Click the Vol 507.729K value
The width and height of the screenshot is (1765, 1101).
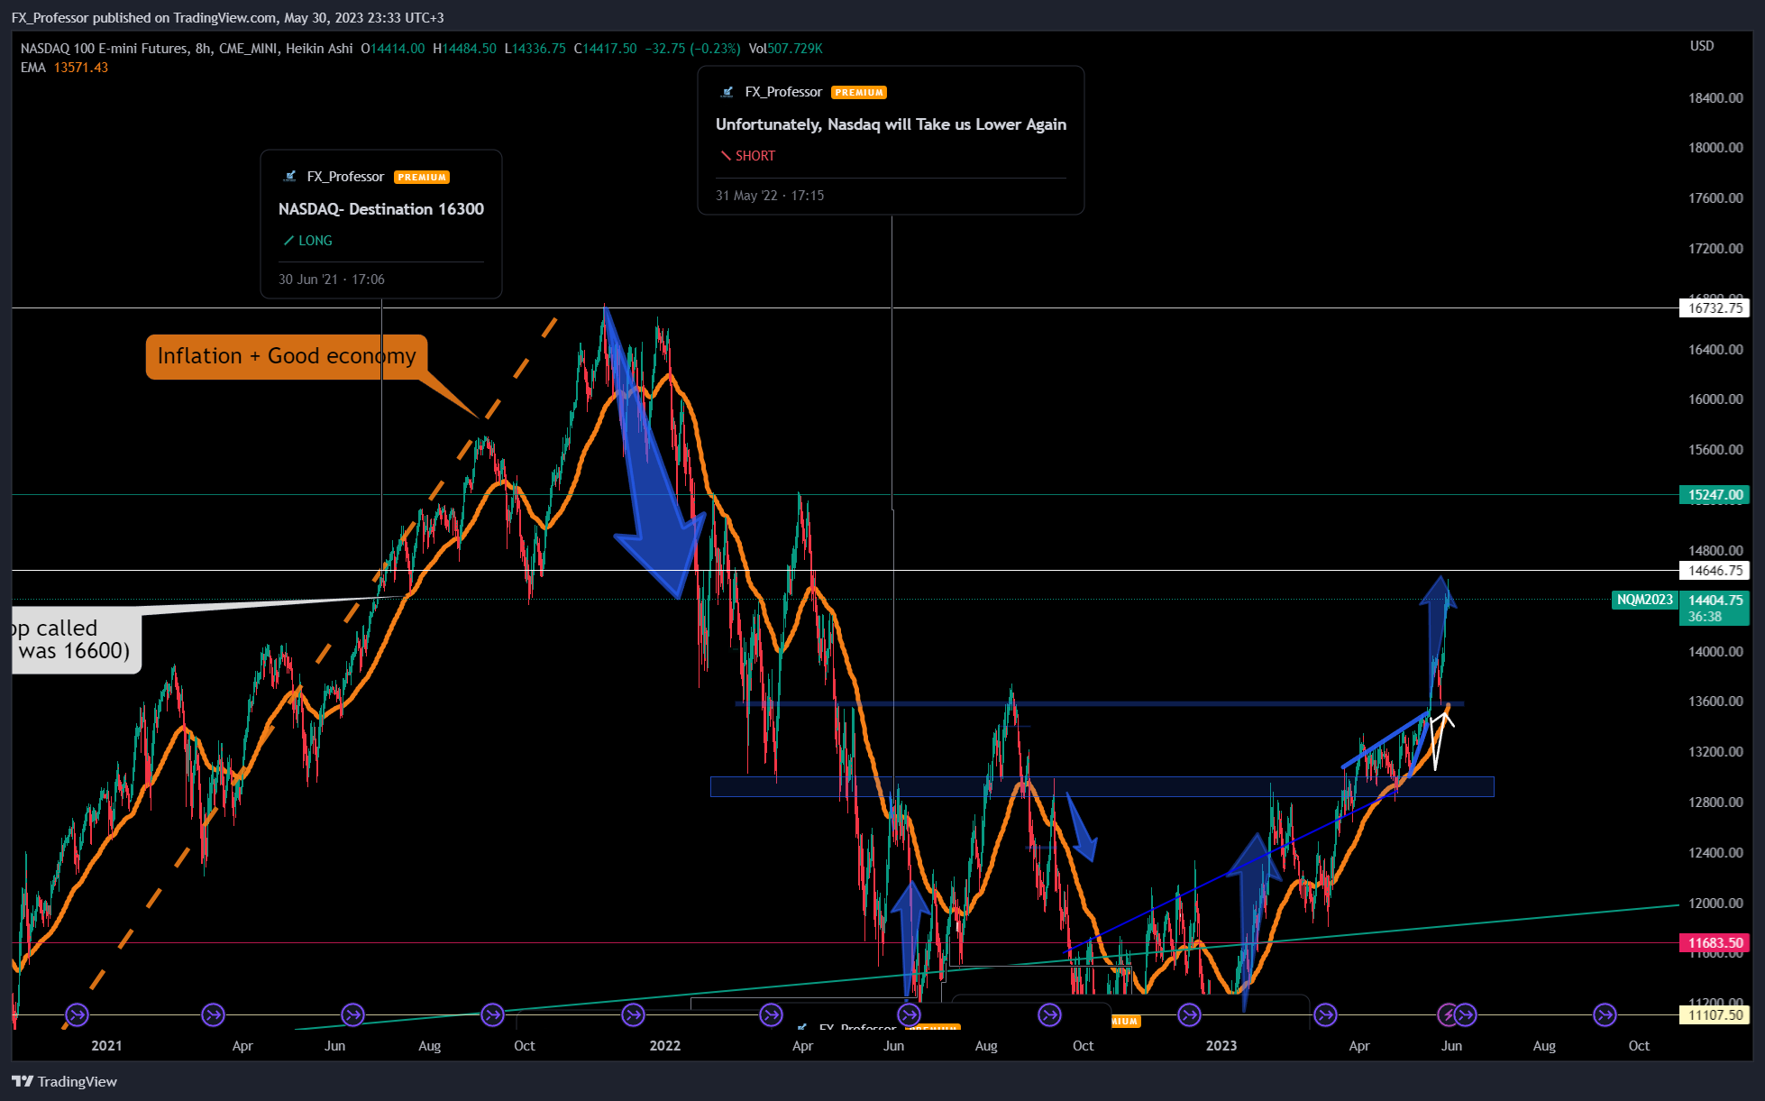click(785, 49)
